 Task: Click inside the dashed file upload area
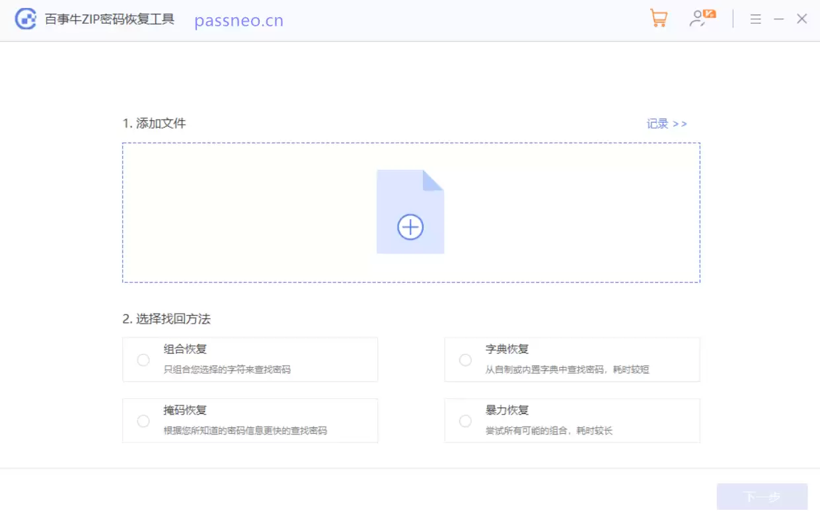click(264, 211)
